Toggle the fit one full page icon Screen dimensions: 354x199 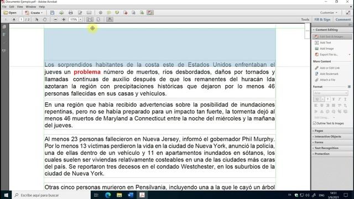98,20
